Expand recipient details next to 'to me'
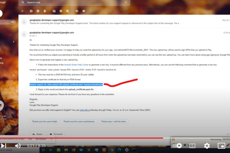Image resolution: width=230 pixels, height=153 pixels. coord(36,36)
